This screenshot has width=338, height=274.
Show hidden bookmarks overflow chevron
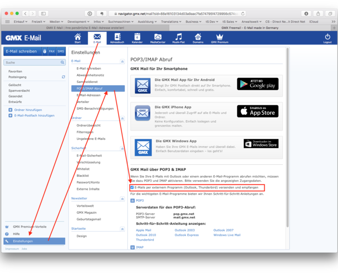tap(334, 22)
